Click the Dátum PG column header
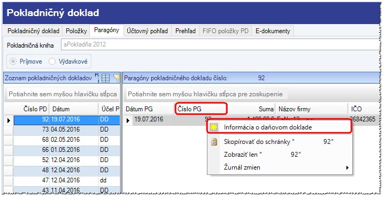 point(149,109)
